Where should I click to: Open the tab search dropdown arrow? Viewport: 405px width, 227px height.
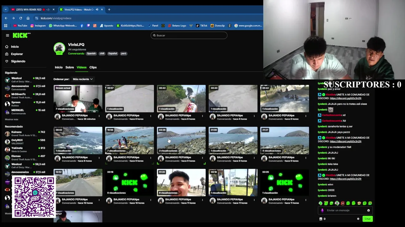(x=5, y=9)
